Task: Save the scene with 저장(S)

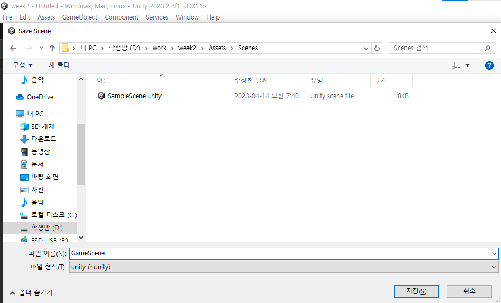Action: (x=417, y=291)
